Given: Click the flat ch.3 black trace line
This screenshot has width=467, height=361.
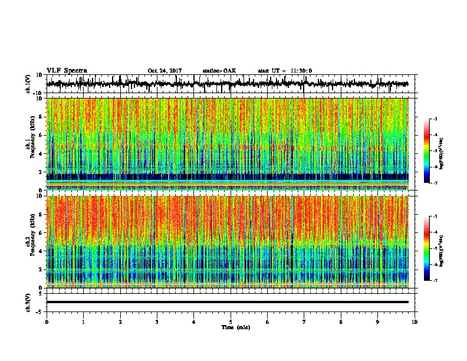Looking at the screenshot, I should pyautogui.click(x=227, y=302).
